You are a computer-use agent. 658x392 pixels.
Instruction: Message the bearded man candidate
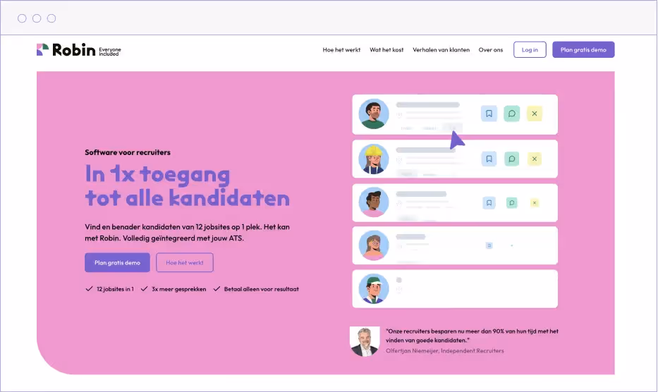coord(511,114)
